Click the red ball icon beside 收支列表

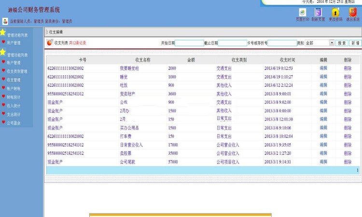50,43
